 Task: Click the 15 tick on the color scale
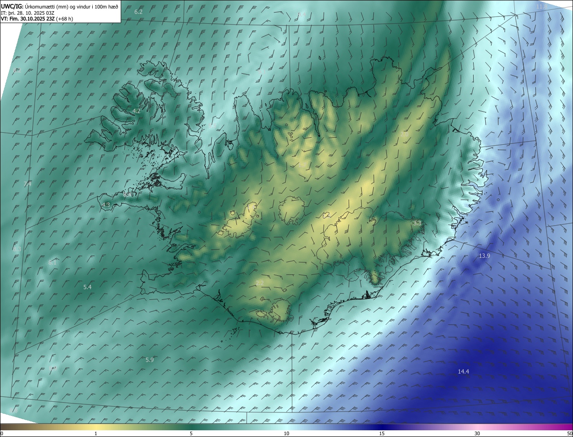(382, 433)
